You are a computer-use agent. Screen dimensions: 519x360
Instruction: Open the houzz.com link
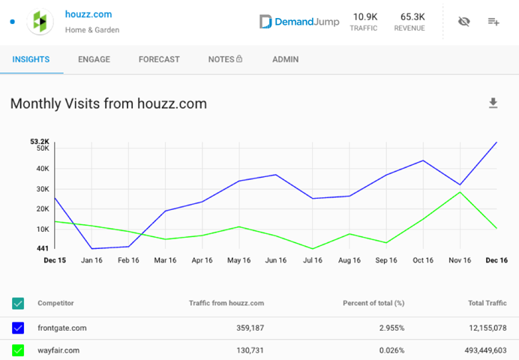(88, 14)
